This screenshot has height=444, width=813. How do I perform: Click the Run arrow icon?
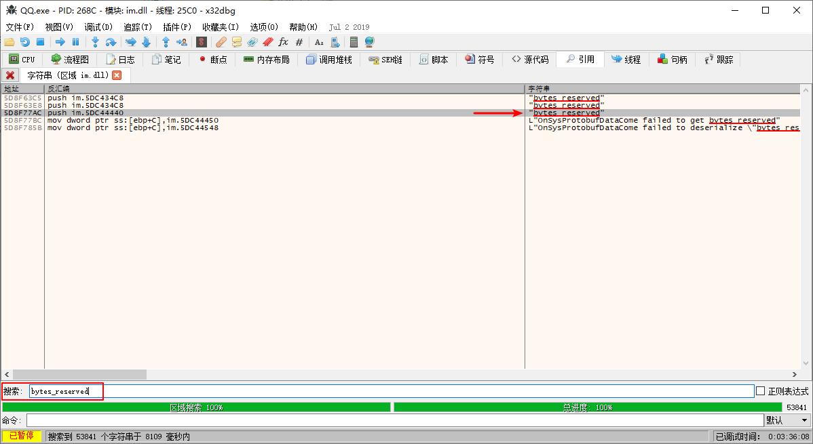[60, 42]
